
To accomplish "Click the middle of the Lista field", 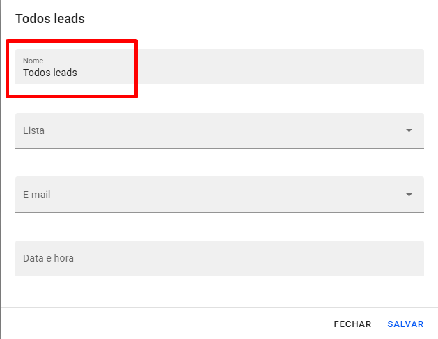I will click(x=219, y=130).
